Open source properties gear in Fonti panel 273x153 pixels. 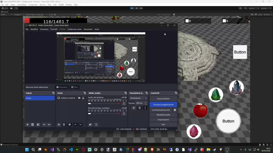tap(70, 125)
